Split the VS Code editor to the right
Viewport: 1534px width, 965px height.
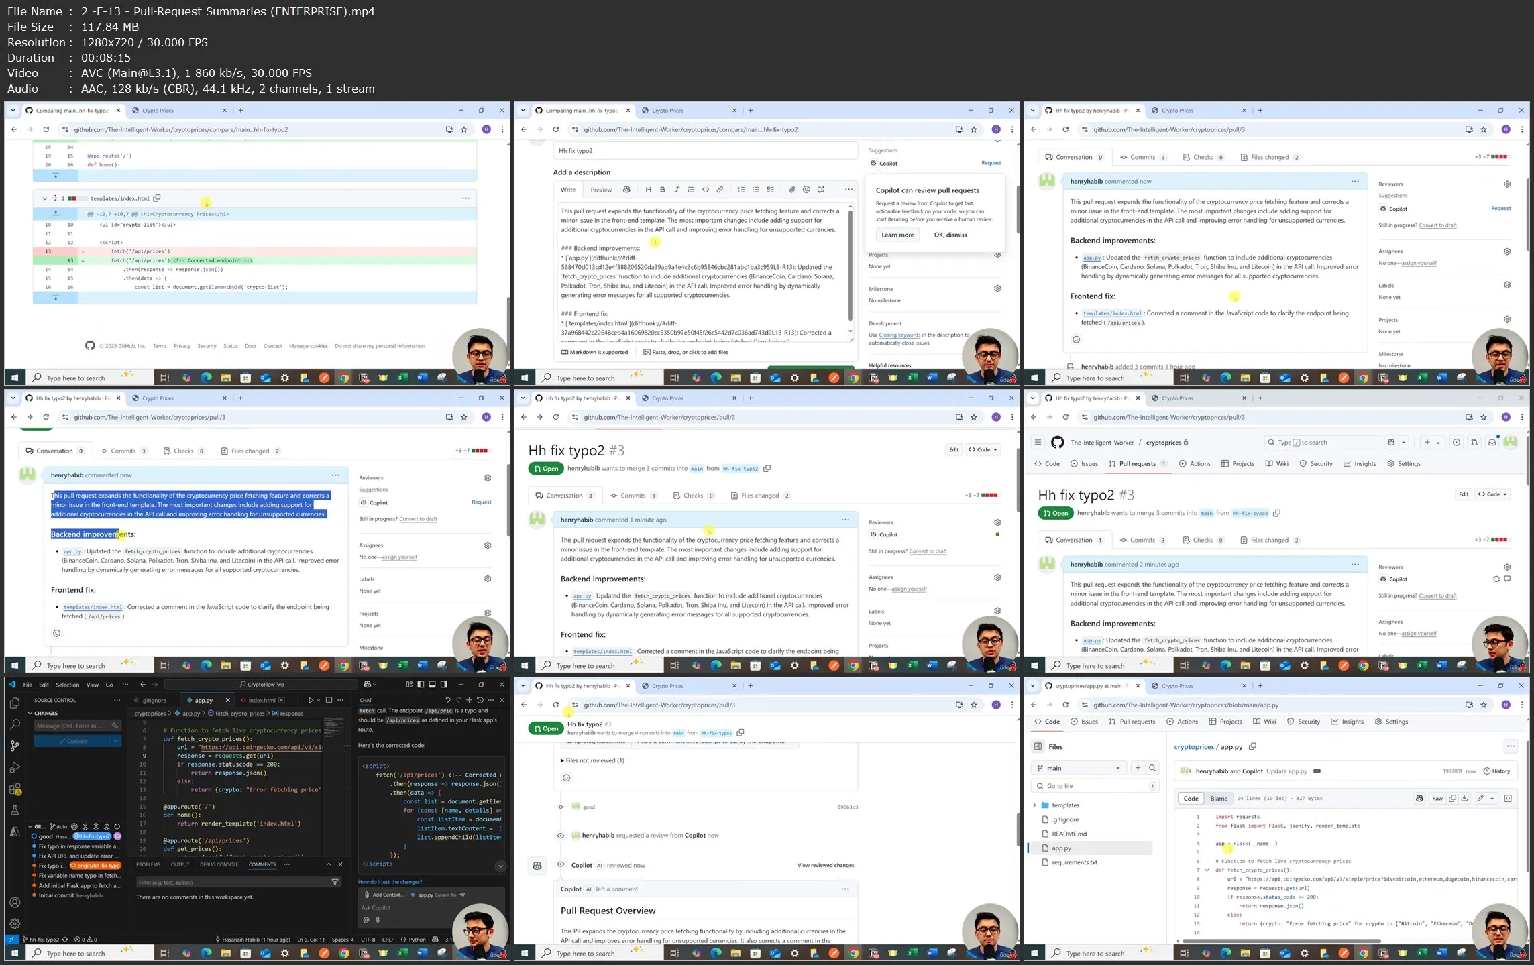[329, 700]
